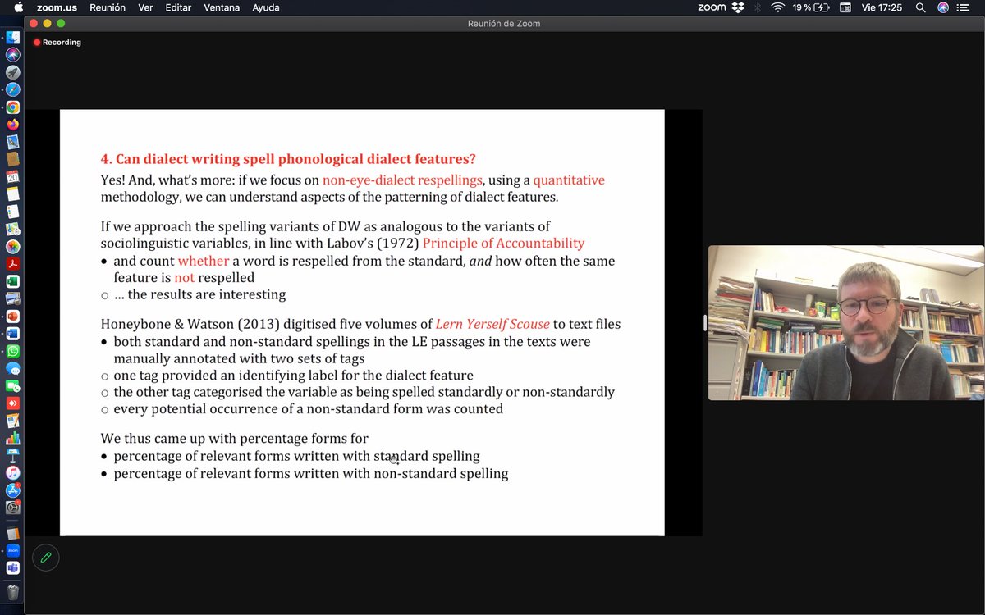This screenshot has height=615, width=985.
Task: Click the red Recording indicator
Action: point(57,42)
